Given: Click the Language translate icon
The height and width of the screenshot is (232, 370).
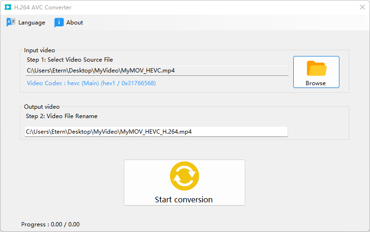Looking at the screenshot, I should click(x=11, y=23).
